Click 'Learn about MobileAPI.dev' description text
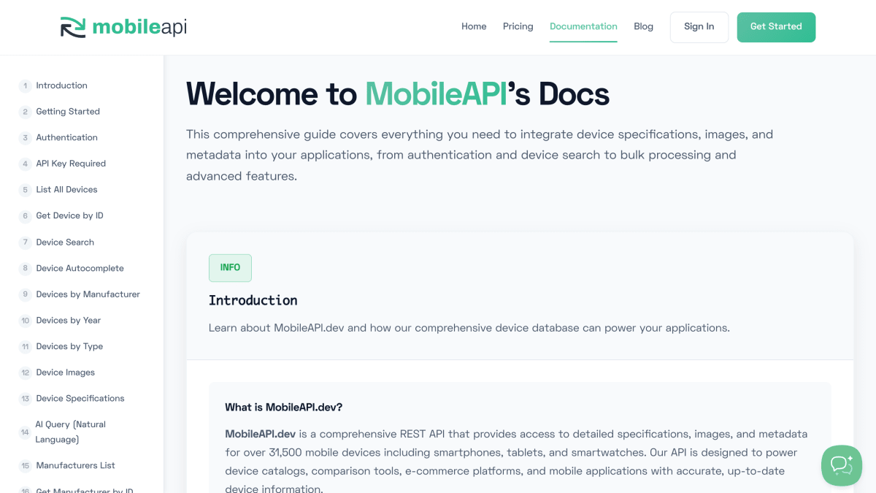This screenshot has width=876, height=493. (469, 328)
